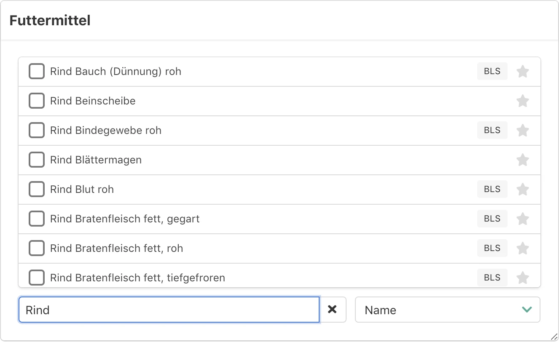Viewport: 559px width, 342px height.
Task: Favorite the Rind Blut roh item
Action: [523, 189]
